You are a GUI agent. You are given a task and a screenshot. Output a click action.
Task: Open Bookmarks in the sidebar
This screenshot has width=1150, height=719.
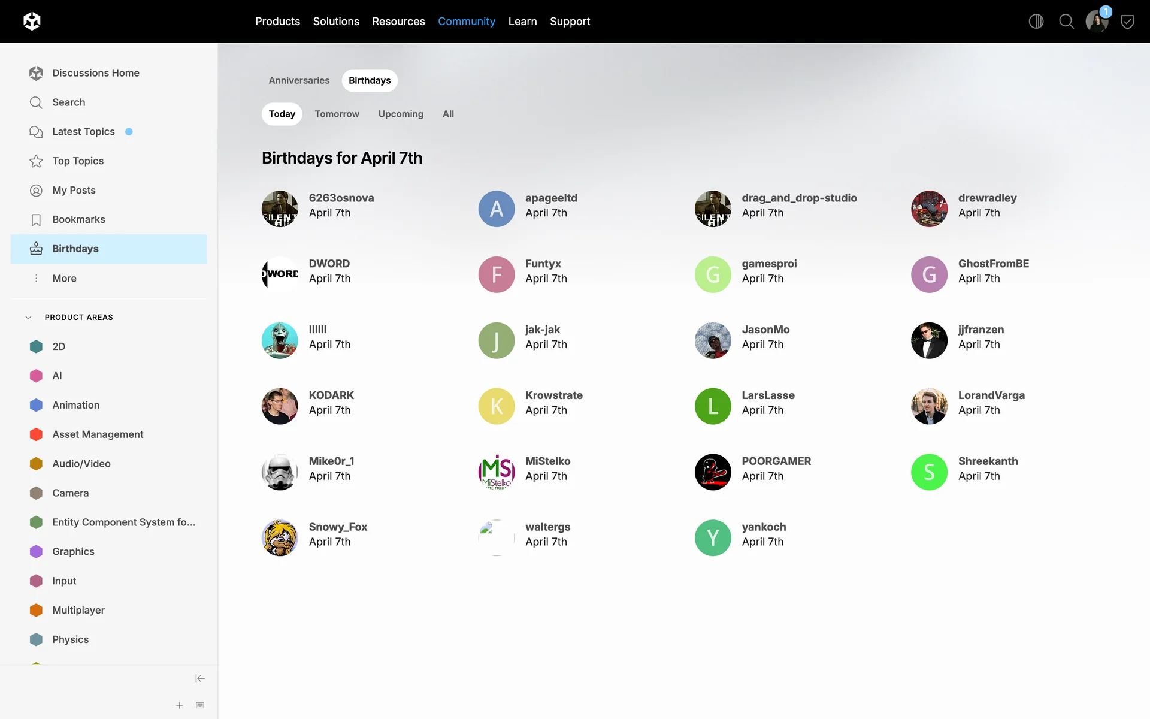(x=78, y=219)
